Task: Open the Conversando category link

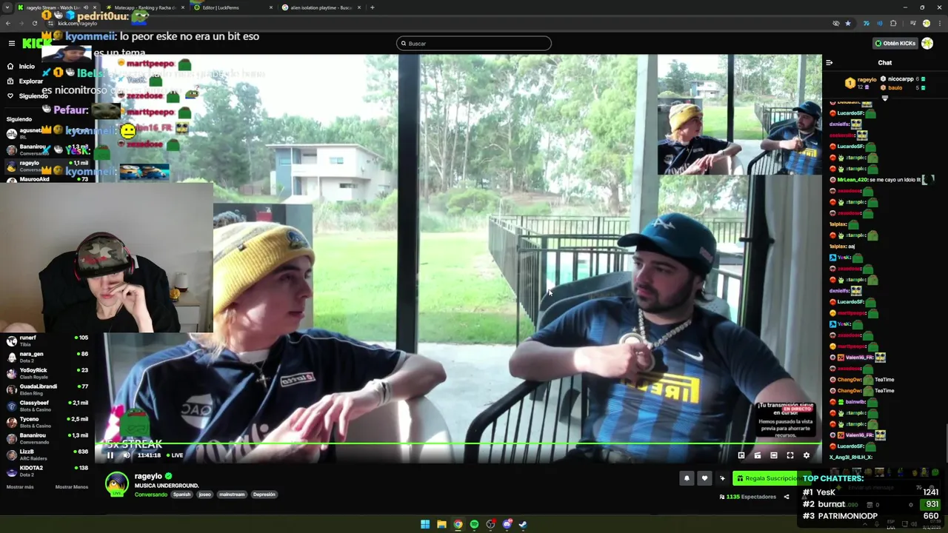Action: (x=150, y=495)
